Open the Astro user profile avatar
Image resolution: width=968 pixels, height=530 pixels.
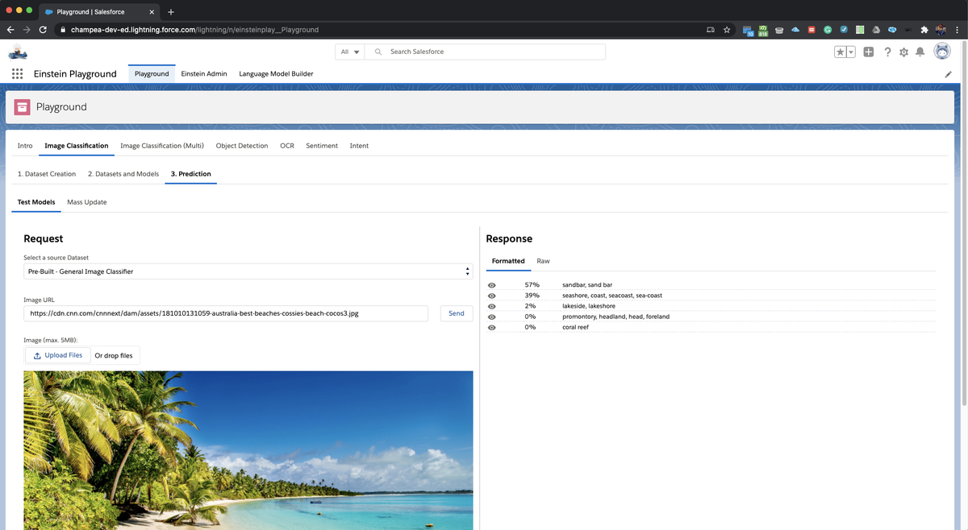pyautogui.click(x=942, y=51)
